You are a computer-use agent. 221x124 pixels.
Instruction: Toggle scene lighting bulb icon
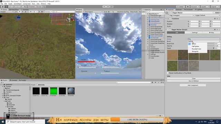point(20,12)
